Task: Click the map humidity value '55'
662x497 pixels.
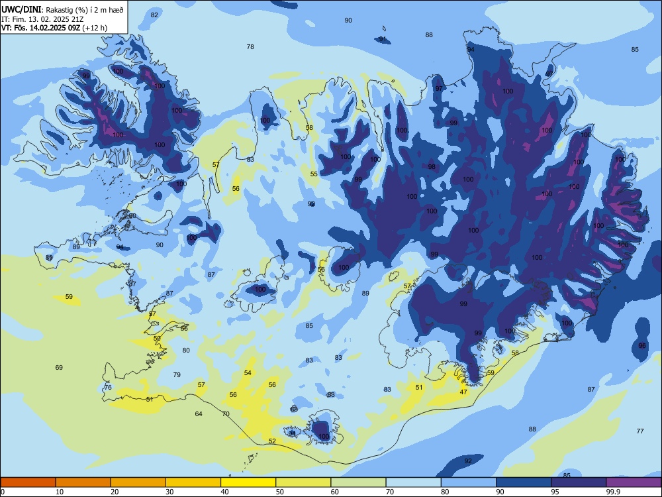Action: (314, 174)
